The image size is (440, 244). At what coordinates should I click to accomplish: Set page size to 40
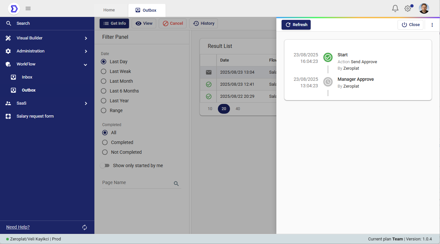[238, 109]
